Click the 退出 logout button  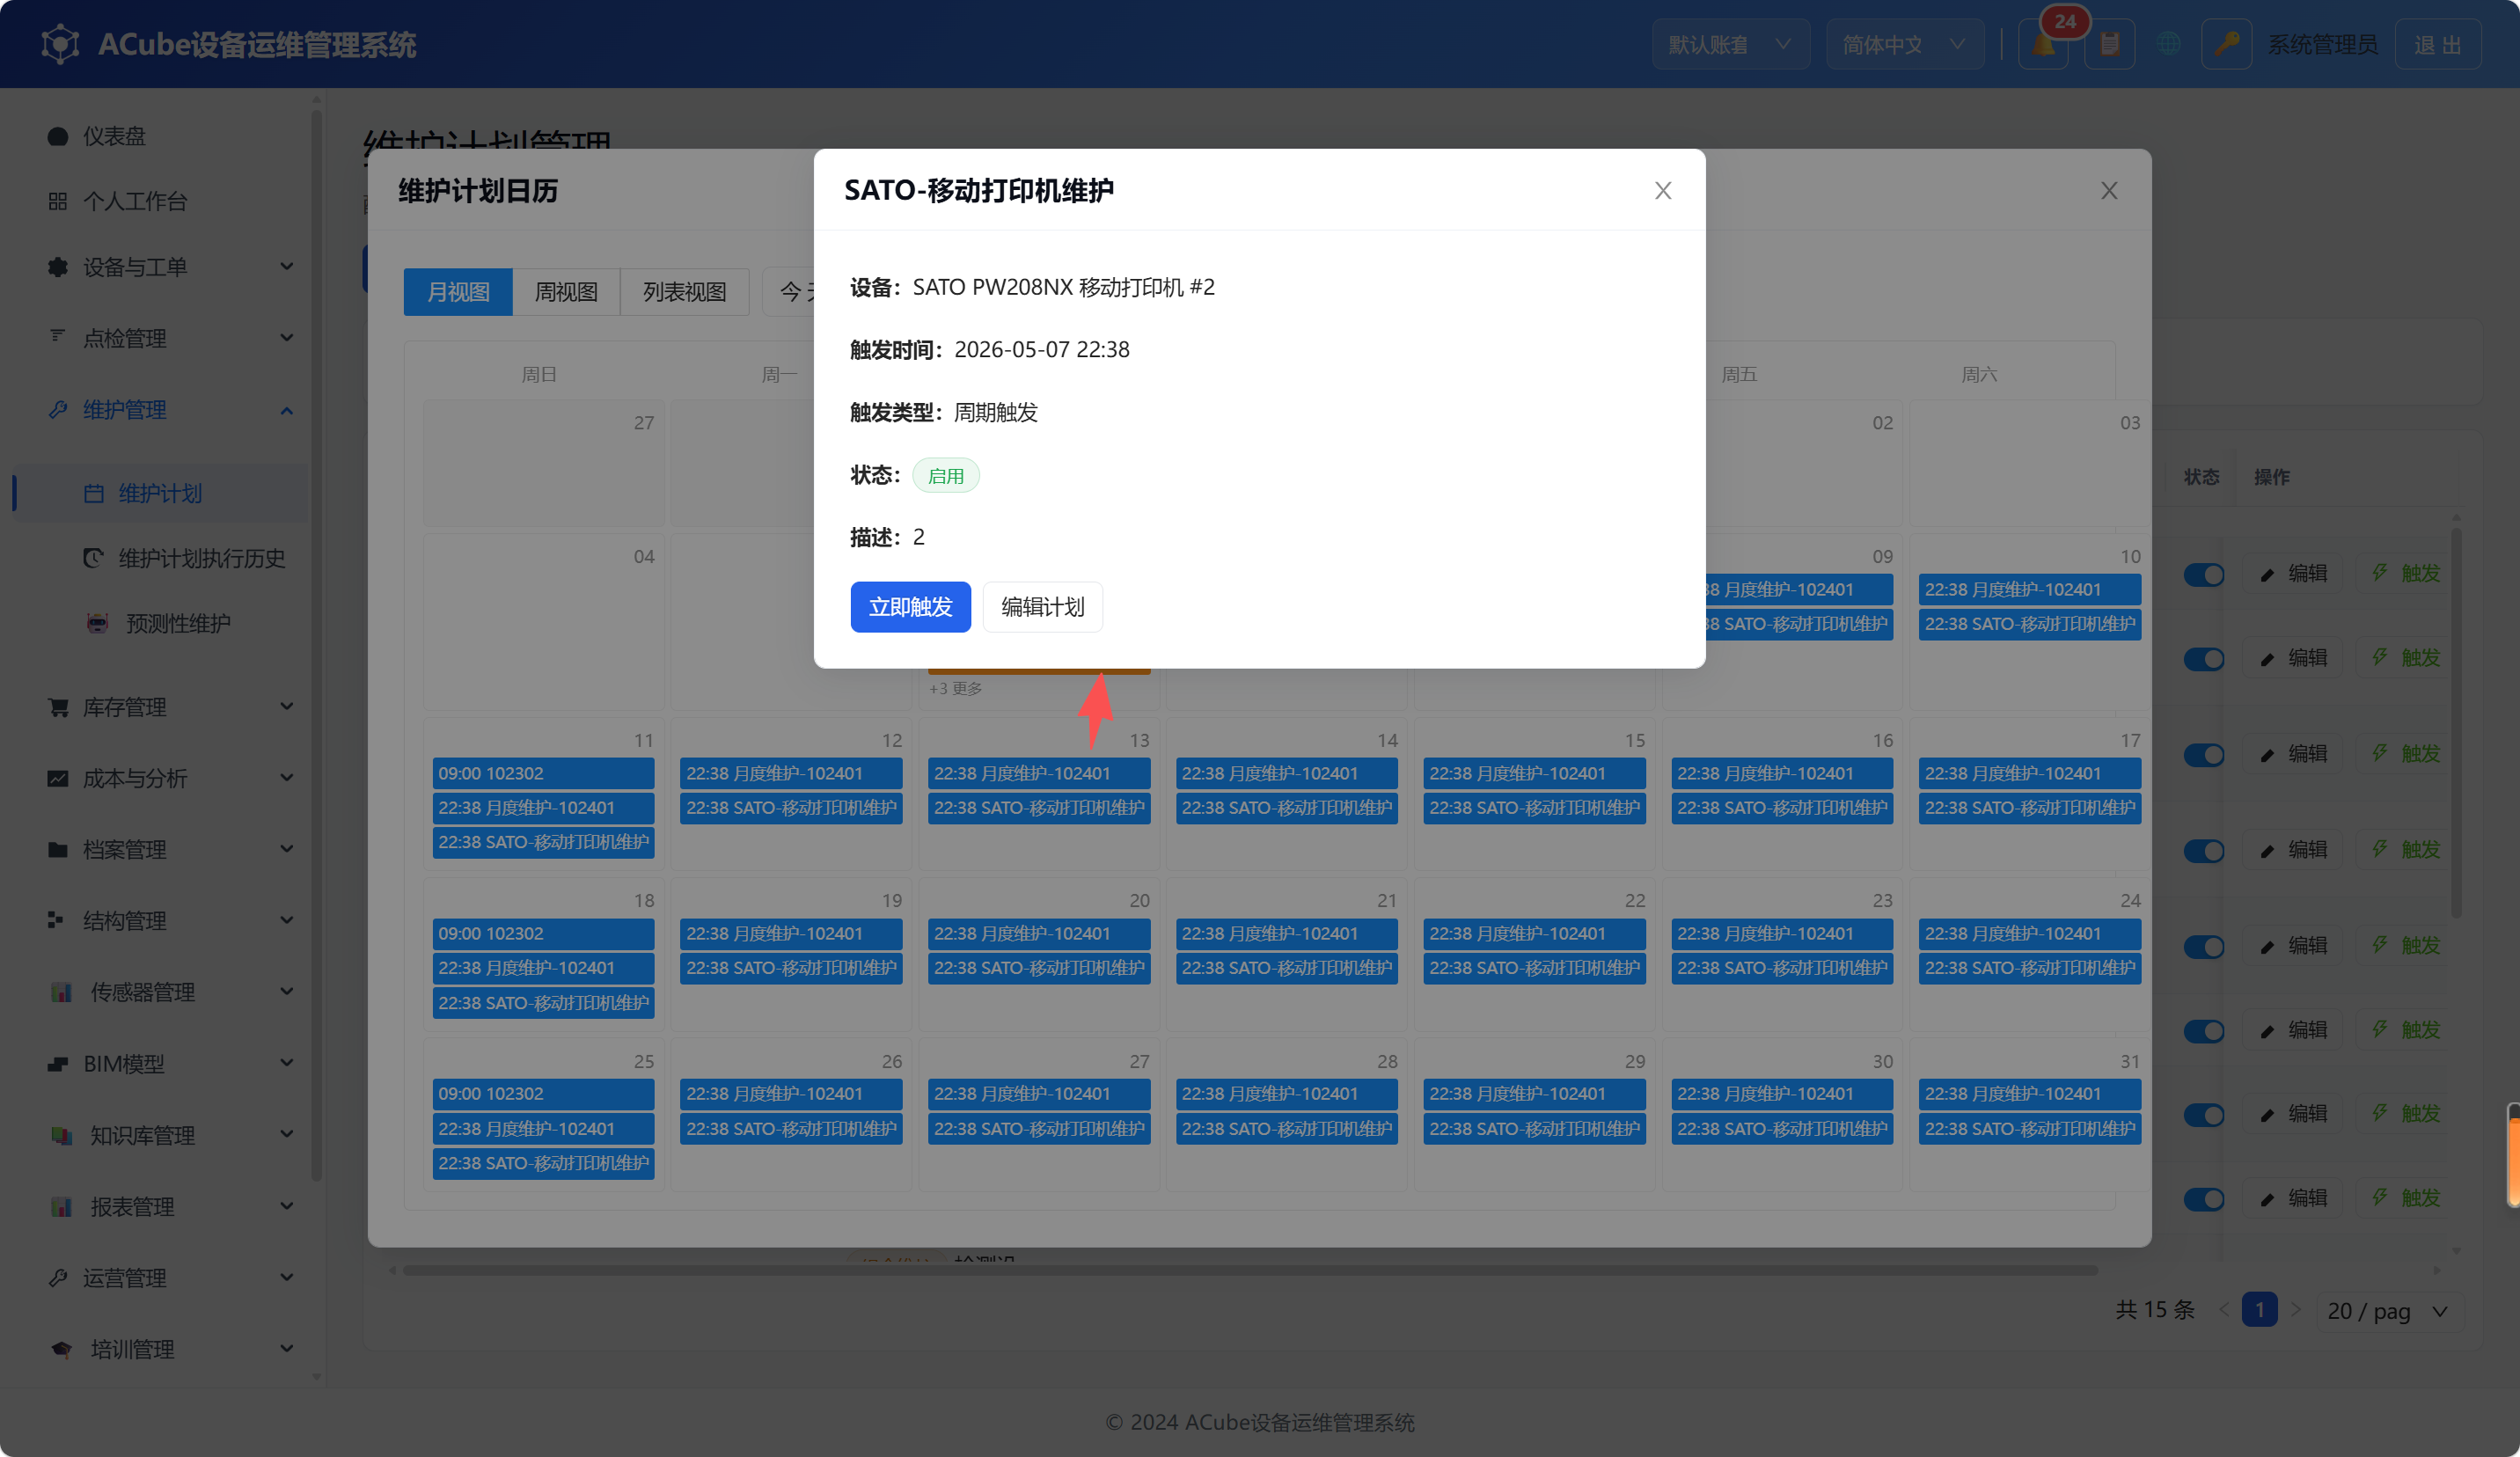[x=2437, y=45]
